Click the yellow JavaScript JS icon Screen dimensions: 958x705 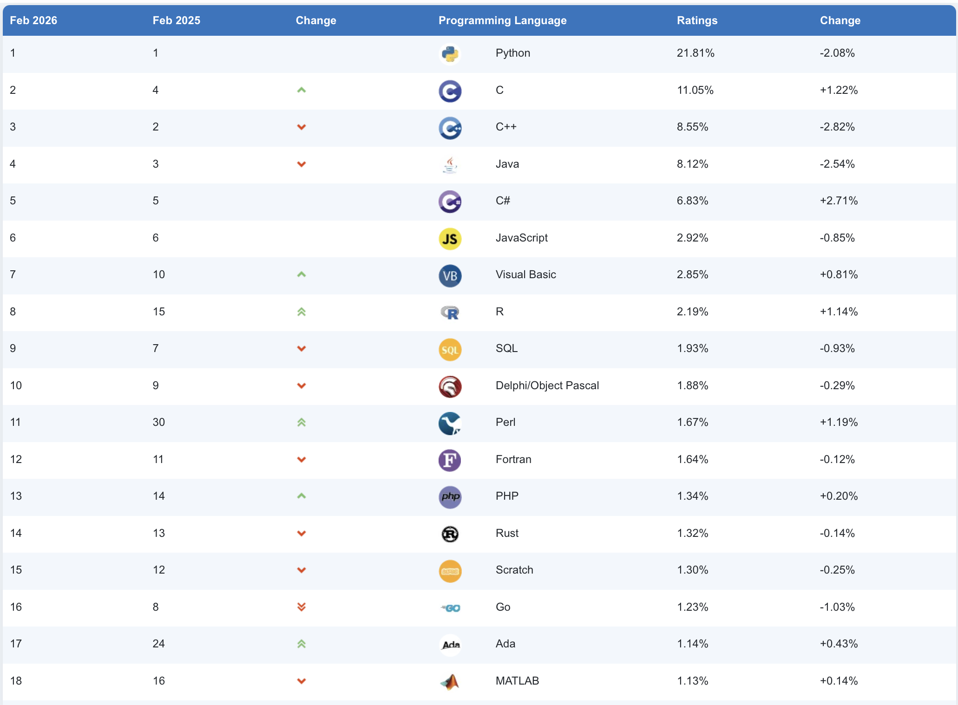[x=450, y=239]
